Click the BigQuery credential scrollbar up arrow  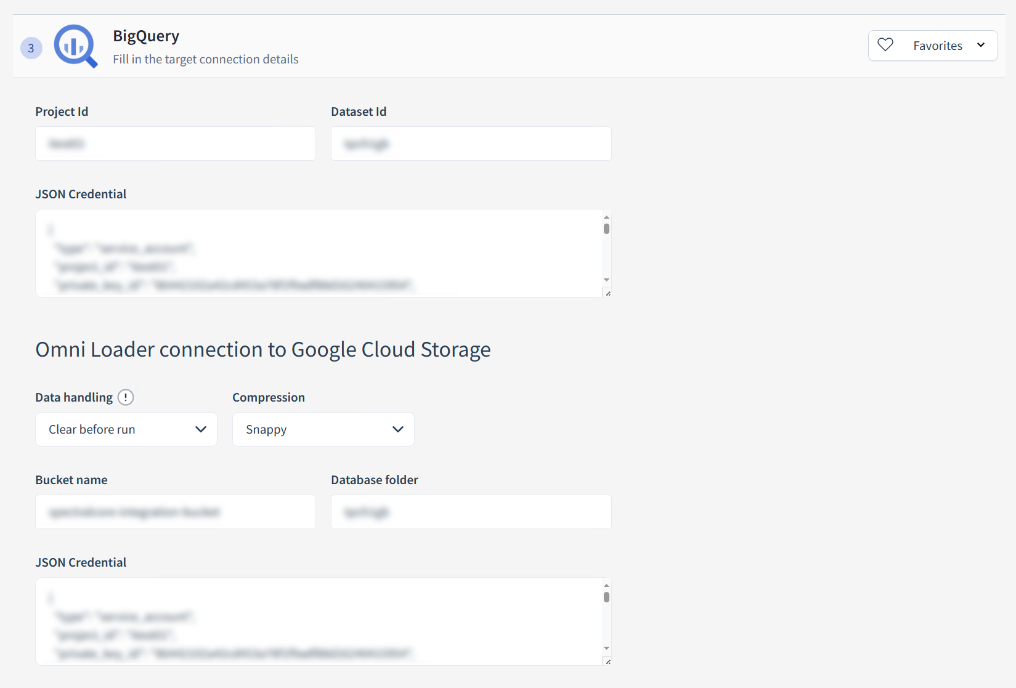click(607, 217)
